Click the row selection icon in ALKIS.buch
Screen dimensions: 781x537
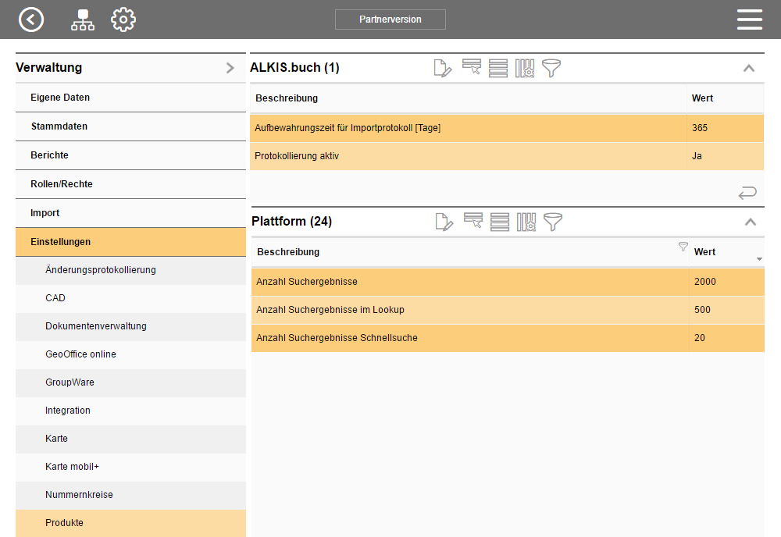tap(471, 68)
